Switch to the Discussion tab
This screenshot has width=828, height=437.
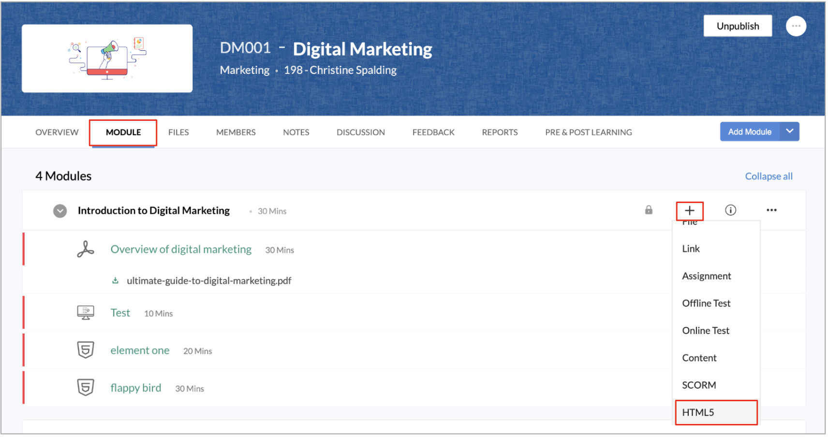tap(361, 132)
